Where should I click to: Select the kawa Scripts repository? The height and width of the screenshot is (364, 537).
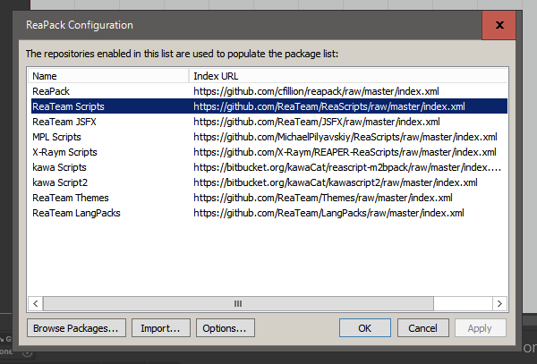click(269, 167)
